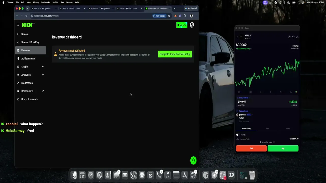
Task: Share XTAL using the share icon in fomo
Action: pyautogui.click(x=297, y=37)
